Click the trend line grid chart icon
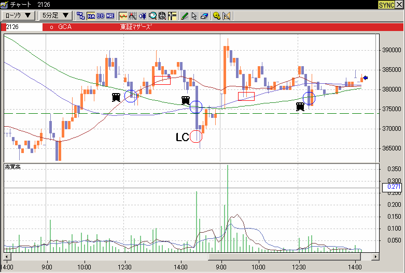Screen dimensions: 405x273 click(133, 16)
